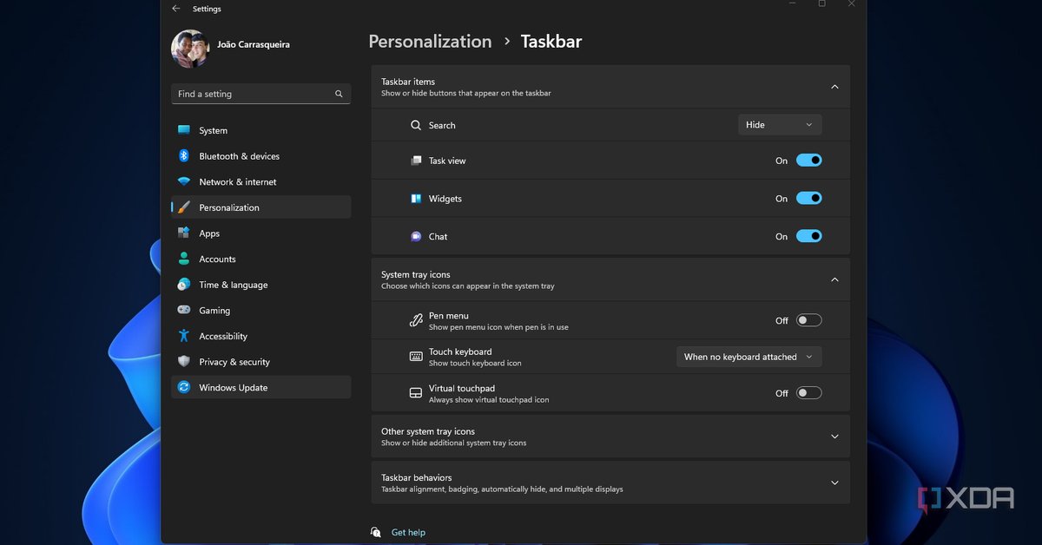Select the Apps settings icon
This screenshot has height=545, width=1042.
[184, 233]
